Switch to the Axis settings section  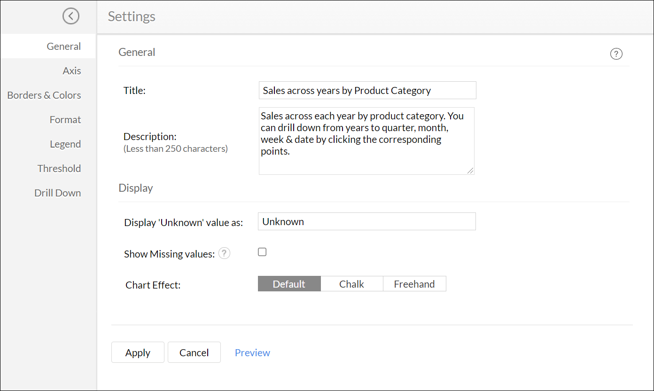71,70
